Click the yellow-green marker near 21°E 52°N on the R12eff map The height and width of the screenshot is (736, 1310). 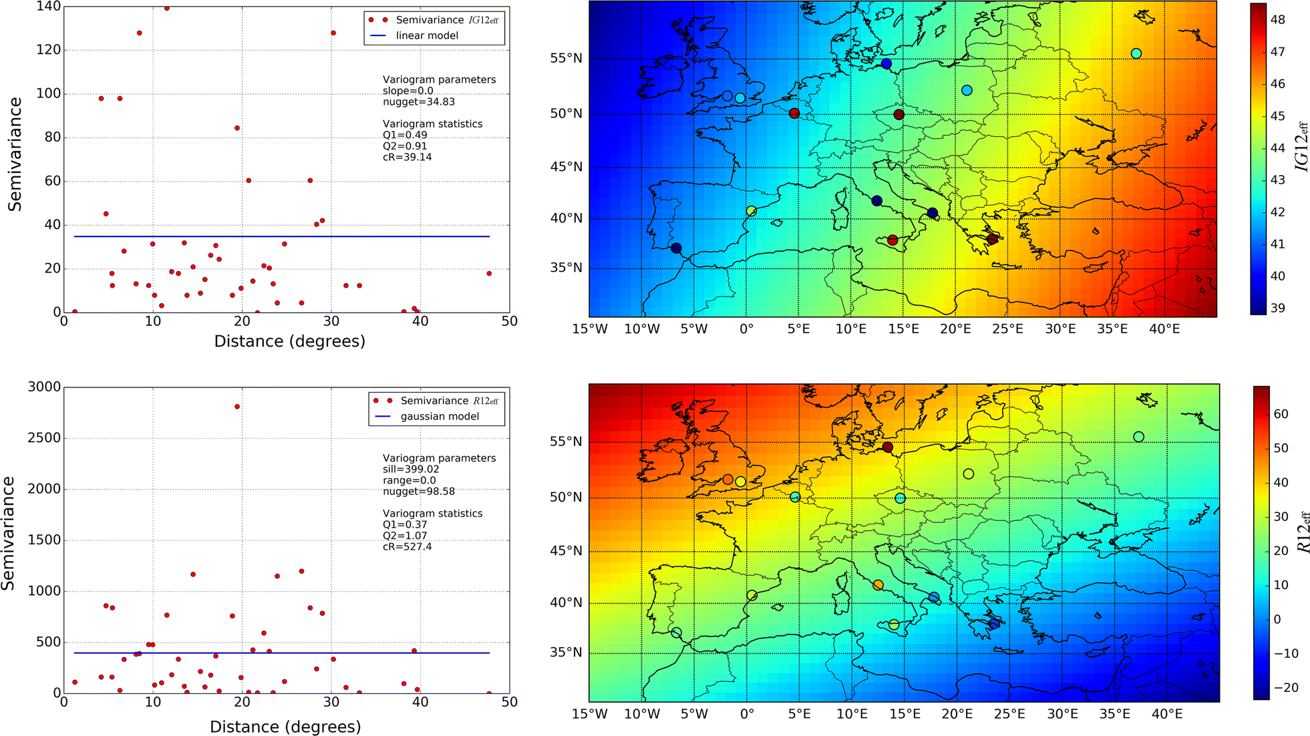click(x=969, y=474)
